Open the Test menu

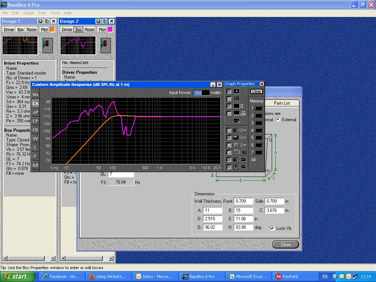coord(42,13)
